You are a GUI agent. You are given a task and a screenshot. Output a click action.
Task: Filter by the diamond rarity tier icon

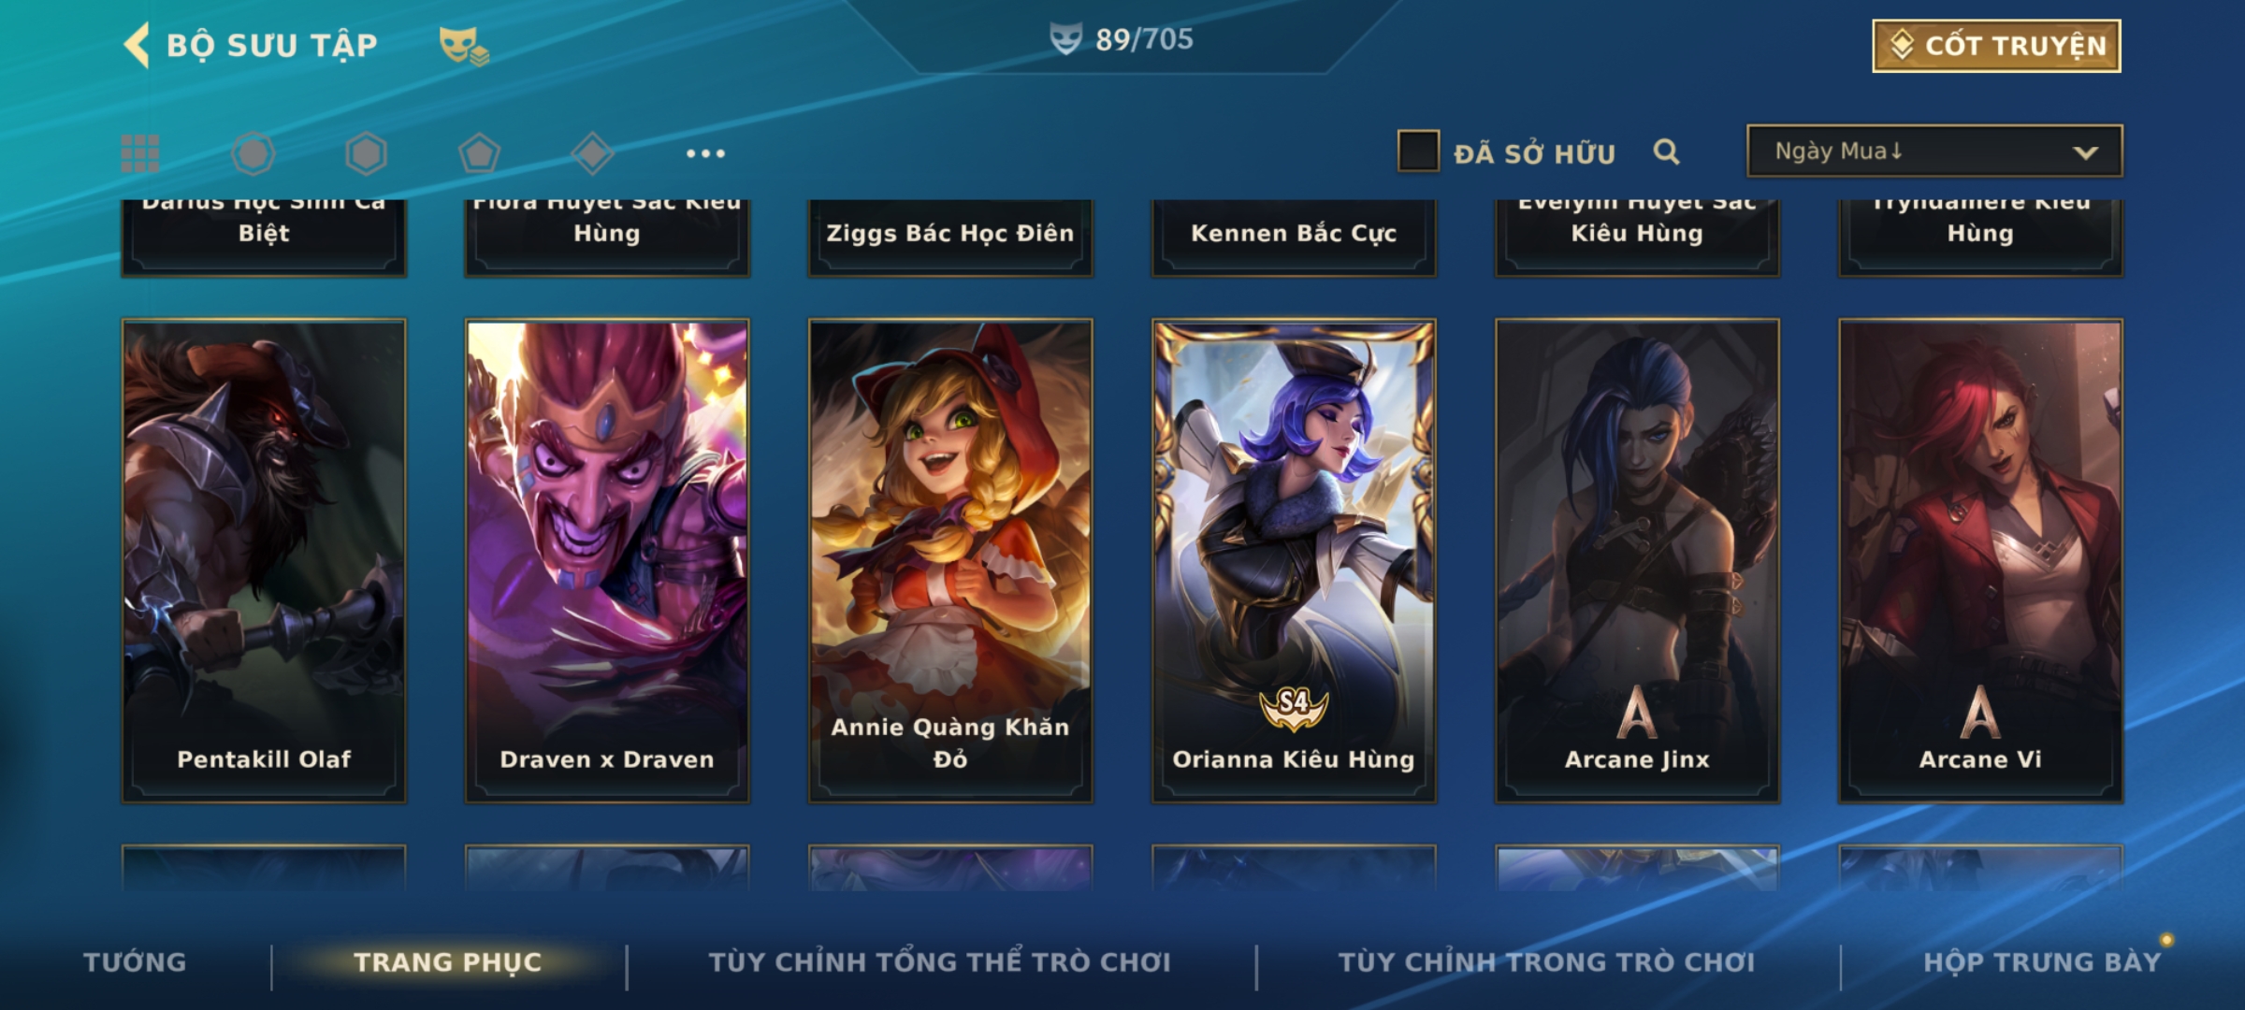pos(592,153)
